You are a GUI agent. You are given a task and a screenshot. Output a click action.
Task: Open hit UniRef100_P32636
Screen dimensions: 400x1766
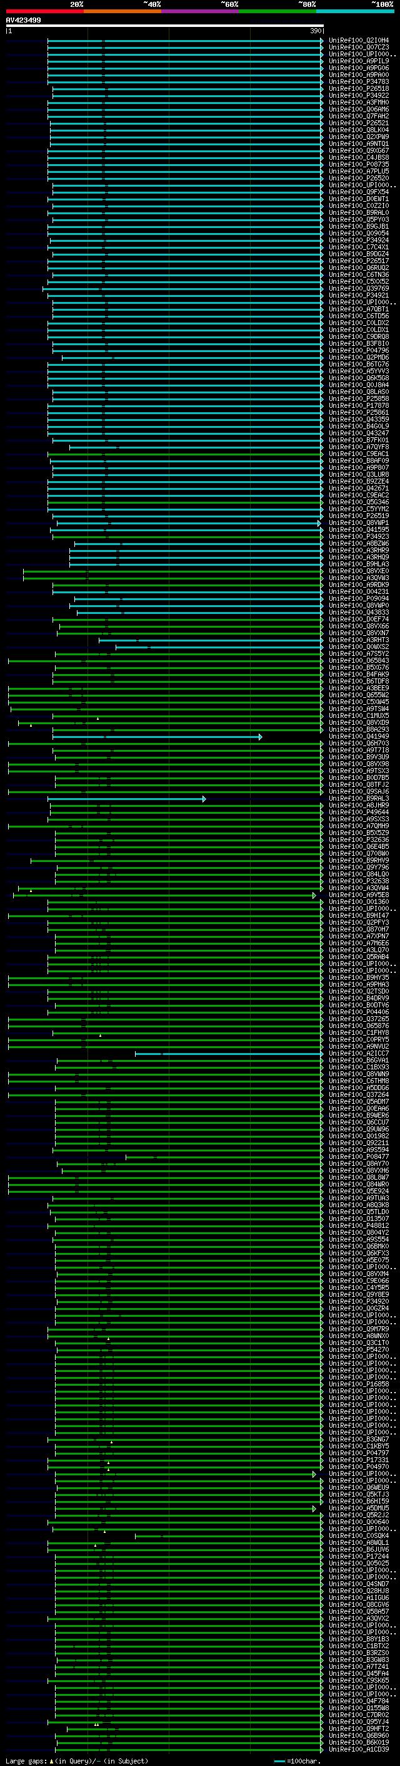click(x=359, y=840)
